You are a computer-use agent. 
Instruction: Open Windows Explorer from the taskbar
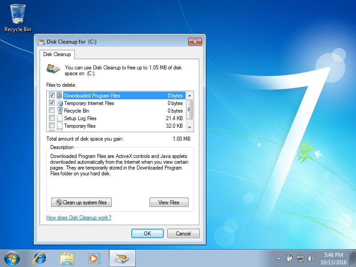point(67,258)
